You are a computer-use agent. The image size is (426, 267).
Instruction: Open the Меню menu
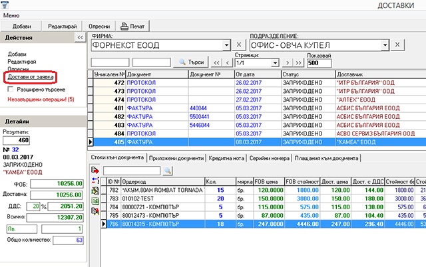(x=11, y=15)
